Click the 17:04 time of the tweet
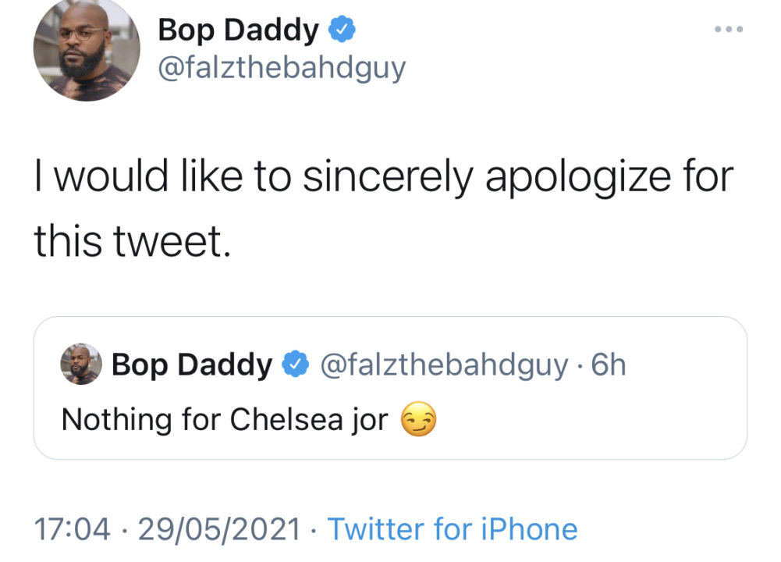The image size is (781, 562). click(x=72, y=529)
